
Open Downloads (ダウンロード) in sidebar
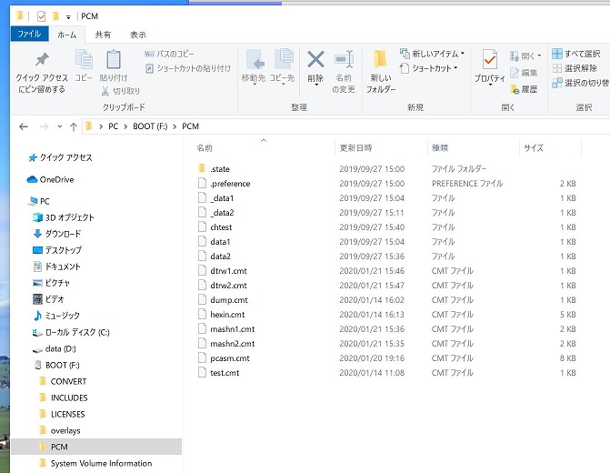pyautogui.click(x=57, y=234)
